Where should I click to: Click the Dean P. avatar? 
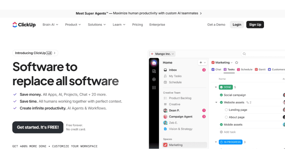(165, 110)
